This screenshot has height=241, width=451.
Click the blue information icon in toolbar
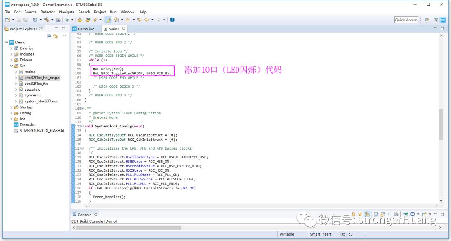click(172, 20)
